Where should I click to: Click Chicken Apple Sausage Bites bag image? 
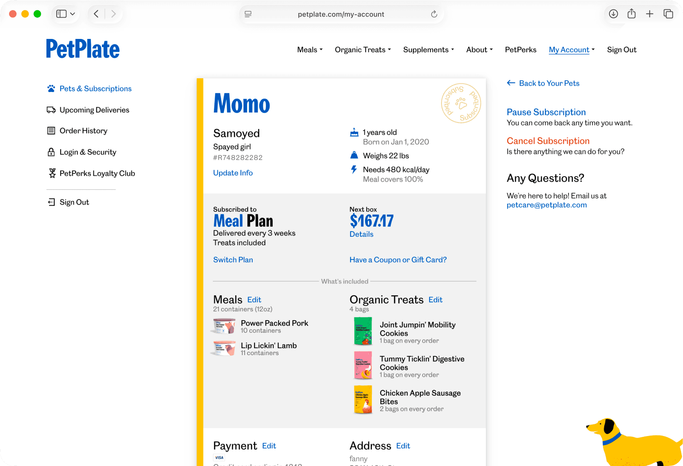pyautogui.click(x=363, y=400)
